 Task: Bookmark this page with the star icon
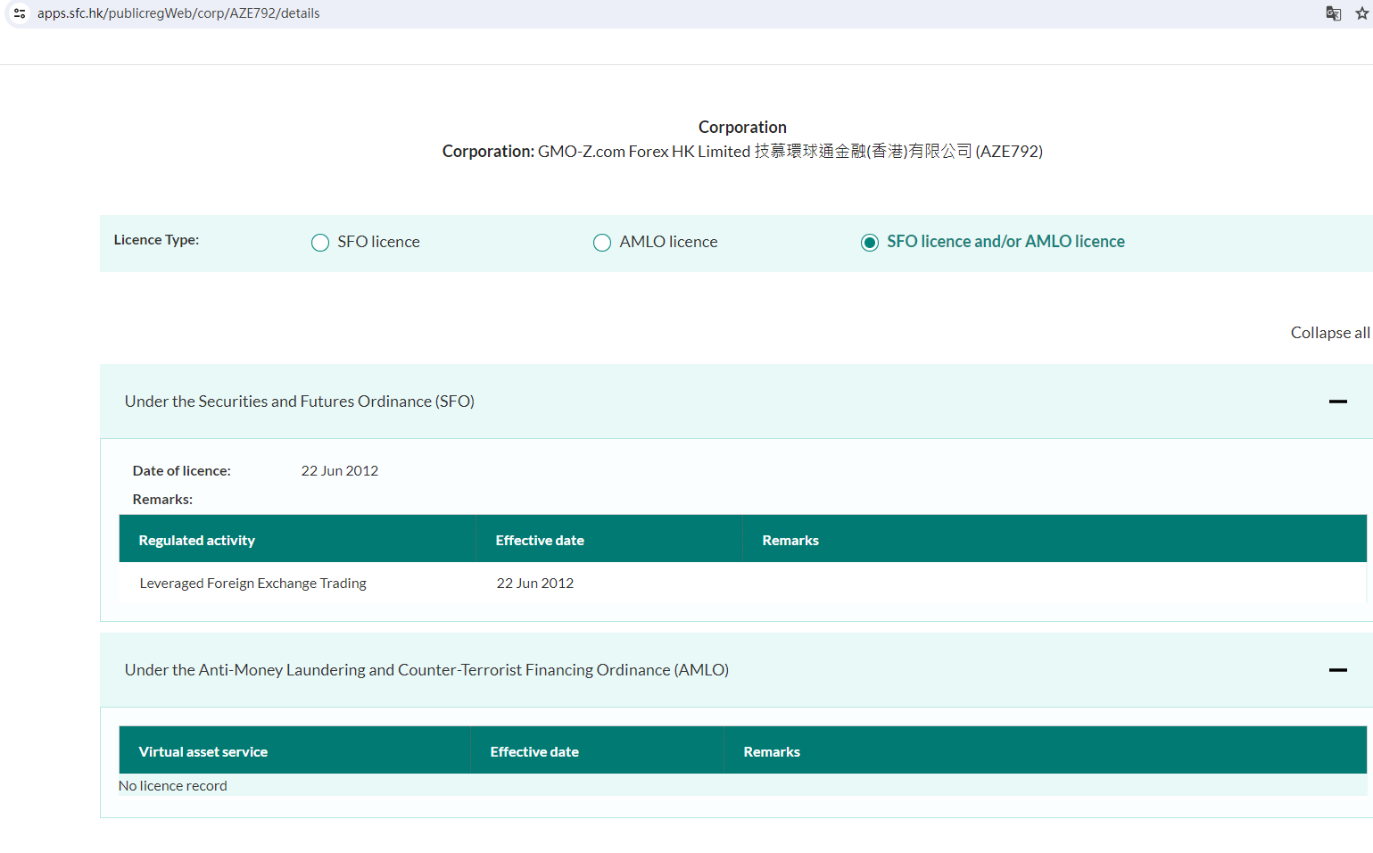(1361, 13)
